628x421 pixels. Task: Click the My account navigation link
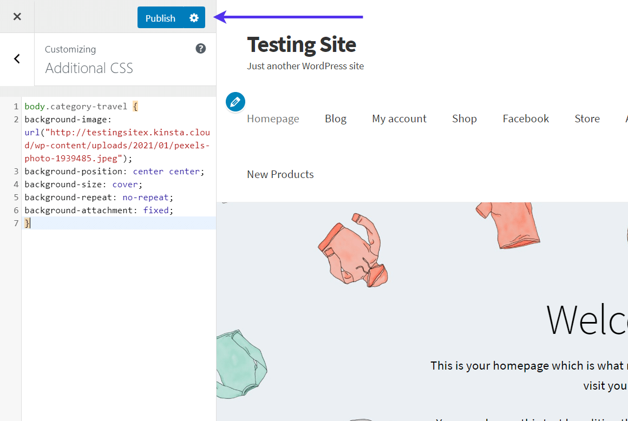399,119
